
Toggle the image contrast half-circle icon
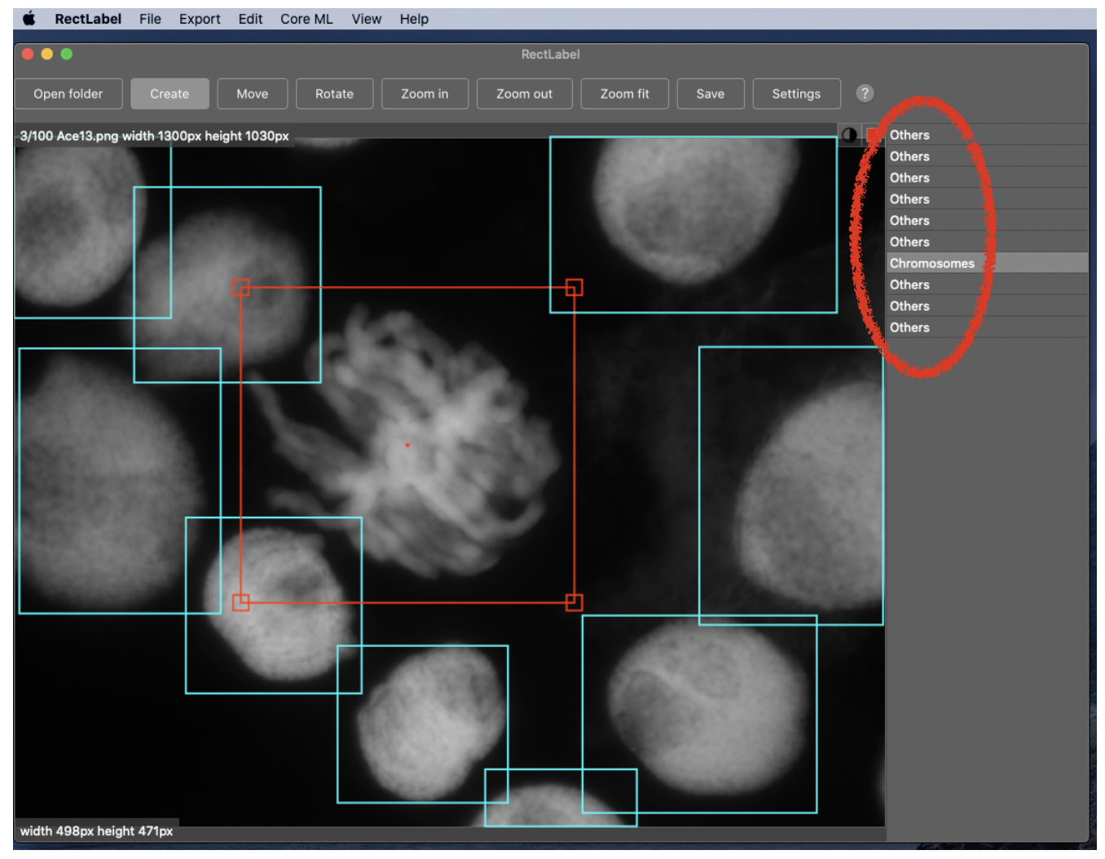click(849, 134)
